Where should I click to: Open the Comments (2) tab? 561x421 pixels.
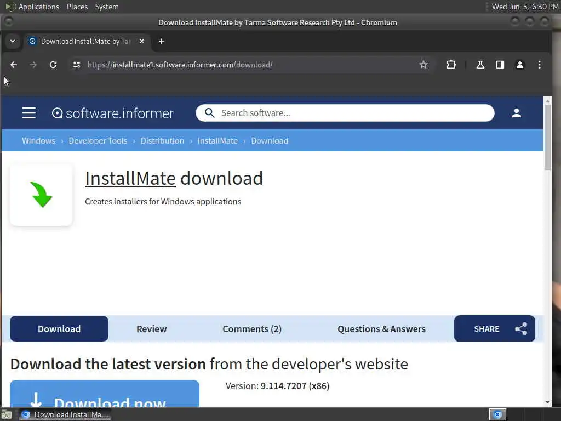252,329
